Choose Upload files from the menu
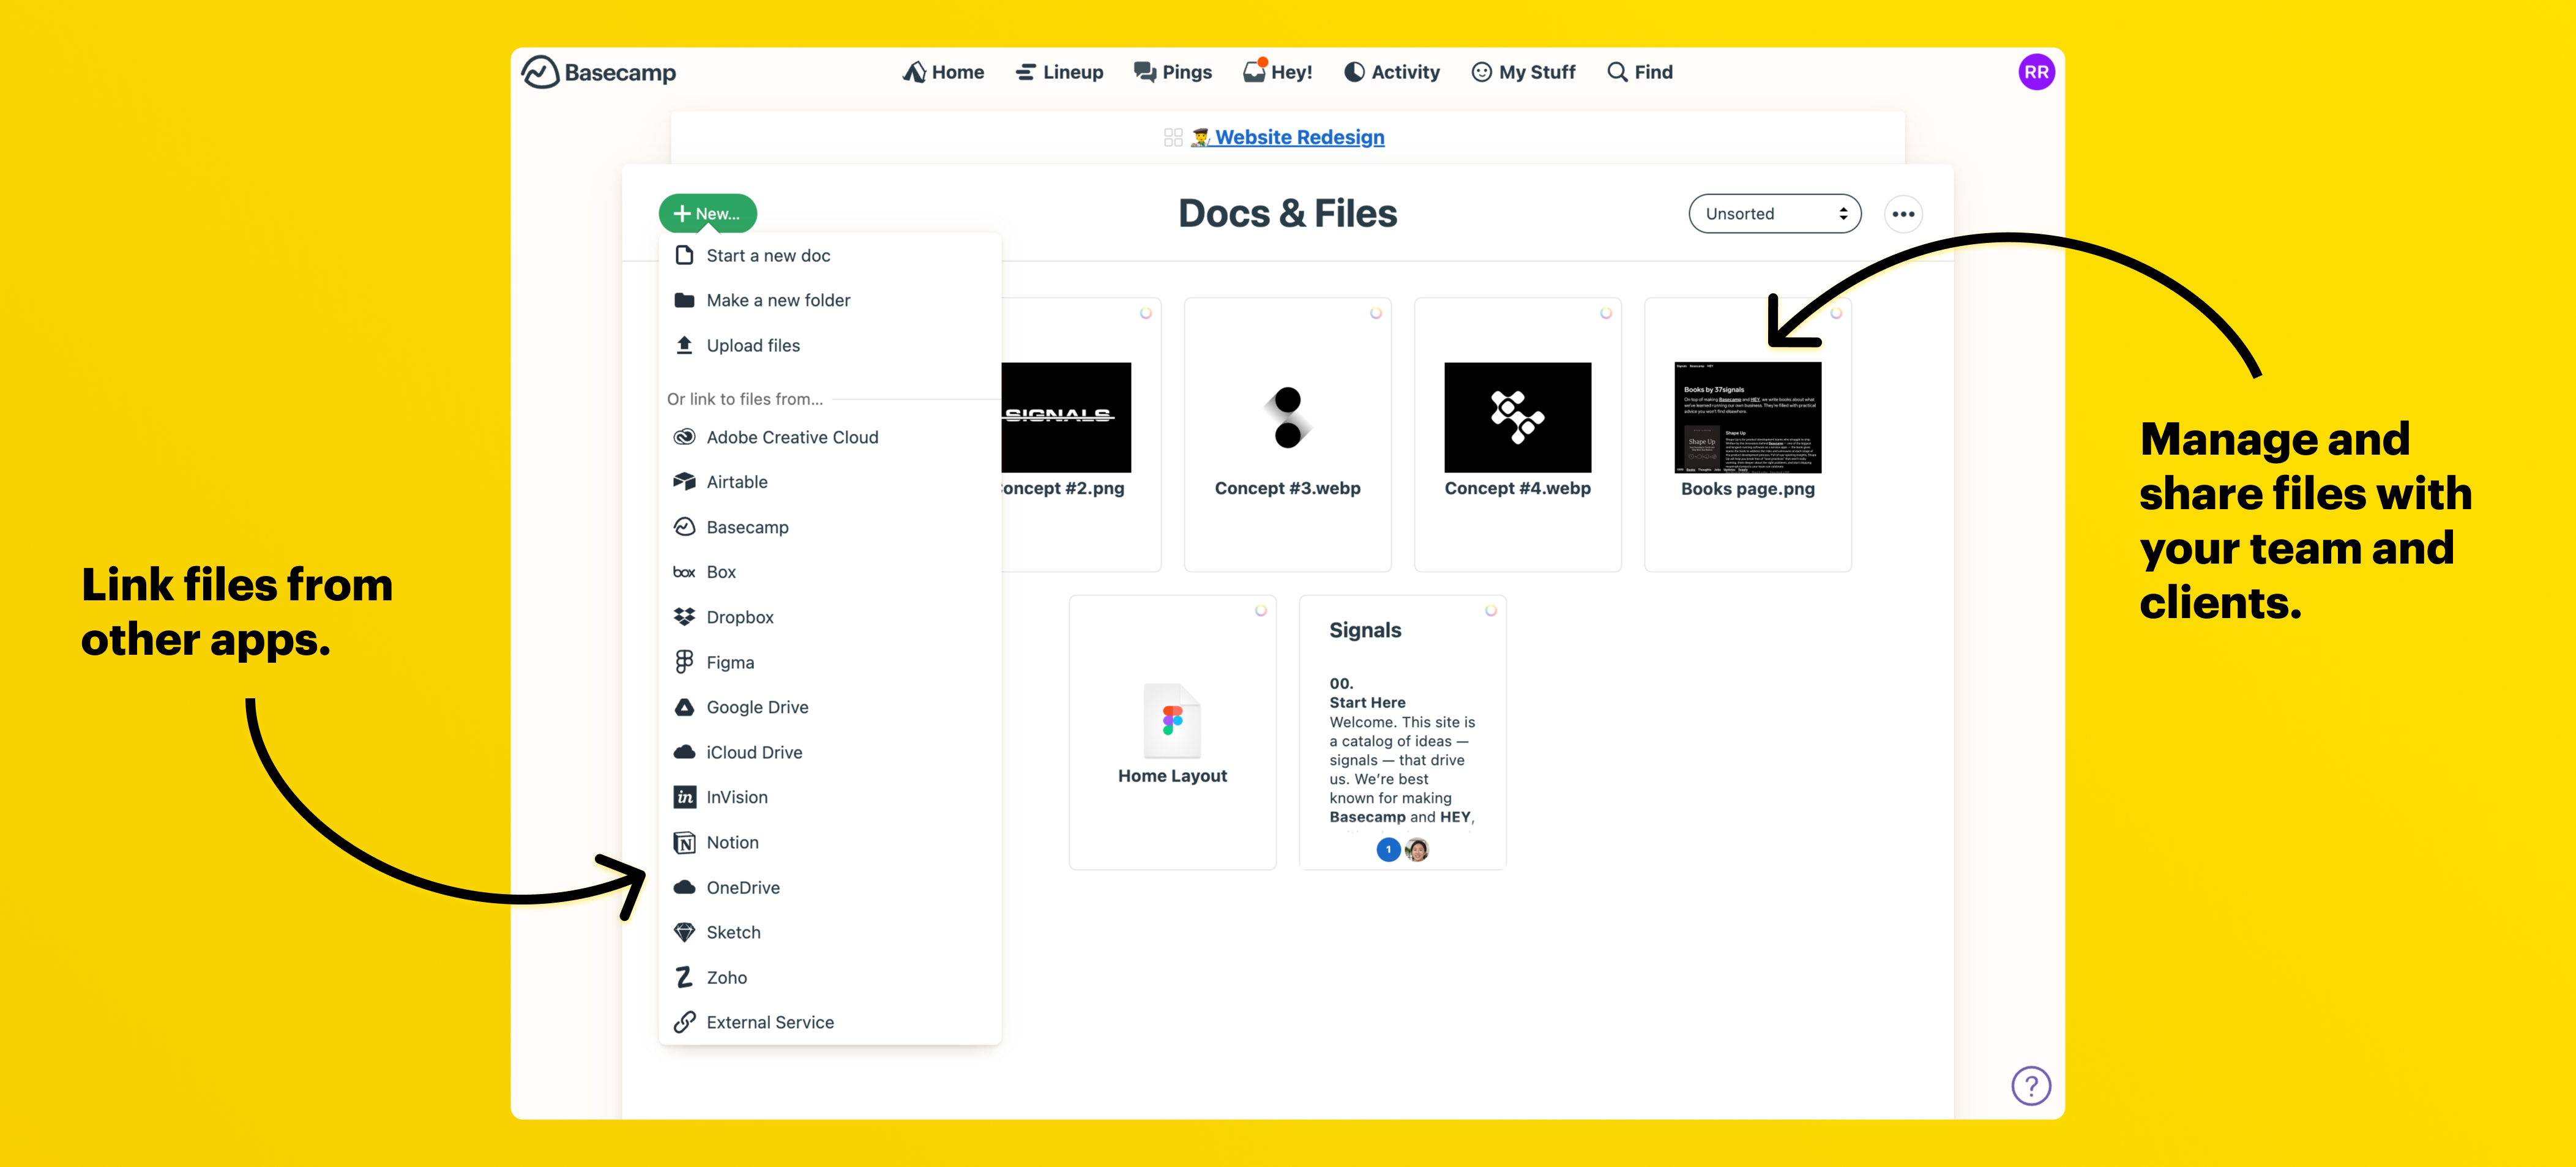 tap(753, 345)
